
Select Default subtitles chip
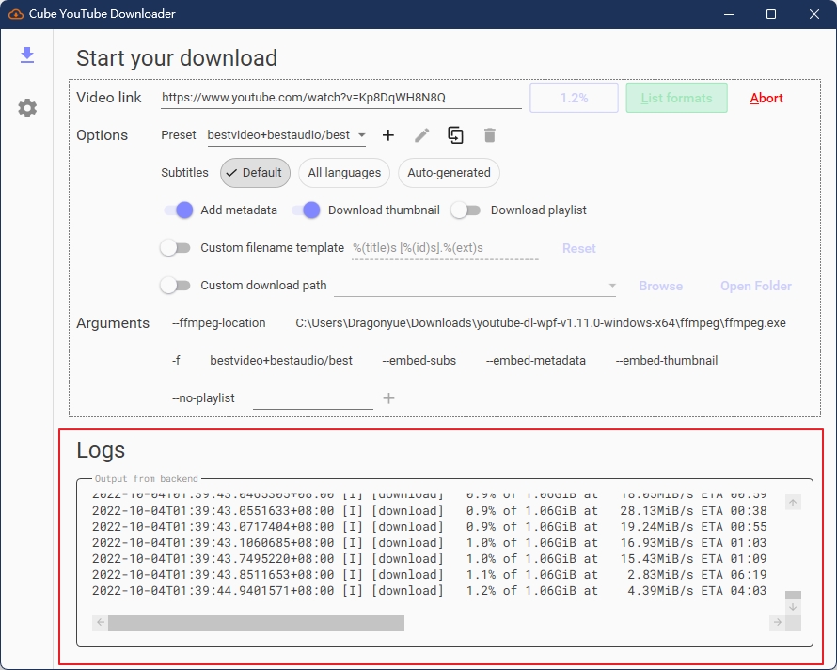255,173
